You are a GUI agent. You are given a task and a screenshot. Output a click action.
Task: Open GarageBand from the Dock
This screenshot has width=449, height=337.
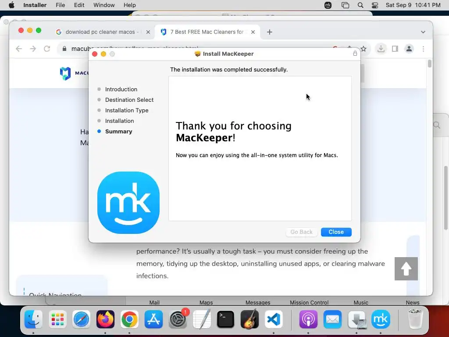pos(249,319)
